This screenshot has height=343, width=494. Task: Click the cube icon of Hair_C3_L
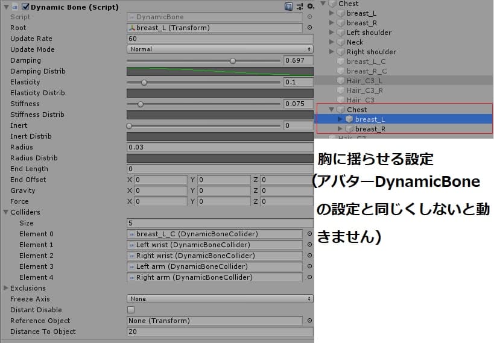pyautogui.click(x=341, y=81)
